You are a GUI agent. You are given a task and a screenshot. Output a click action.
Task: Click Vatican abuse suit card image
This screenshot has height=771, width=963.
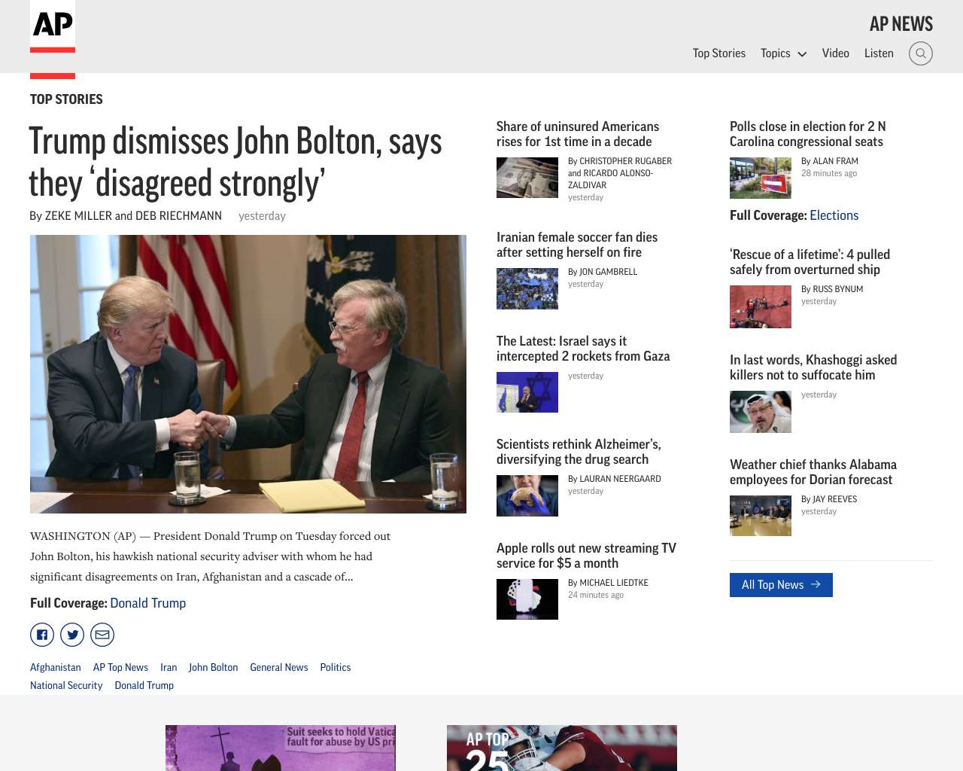[281, 748]
